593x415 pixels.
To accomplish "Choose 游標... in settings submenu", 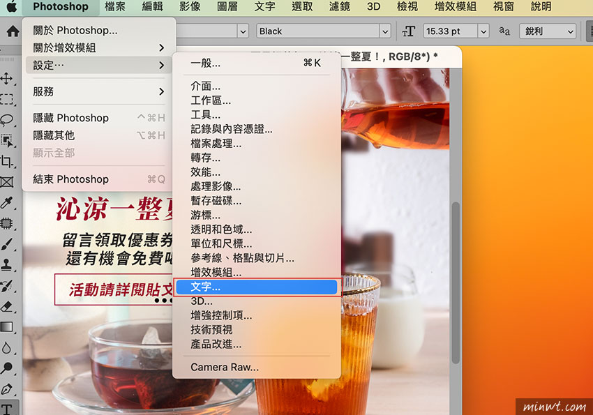I will [257, 215].
